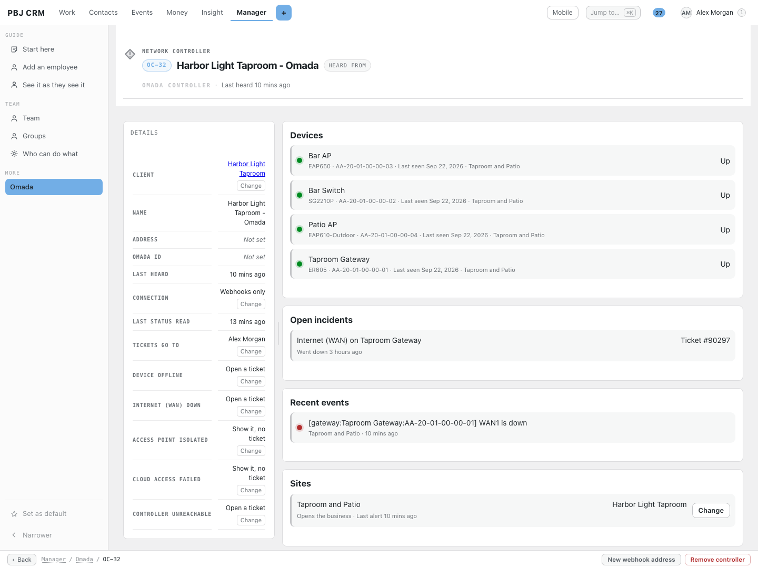The height and width of the screenshot is (568, 758).
Task: Open the Work menu
Action: point(67,13)
